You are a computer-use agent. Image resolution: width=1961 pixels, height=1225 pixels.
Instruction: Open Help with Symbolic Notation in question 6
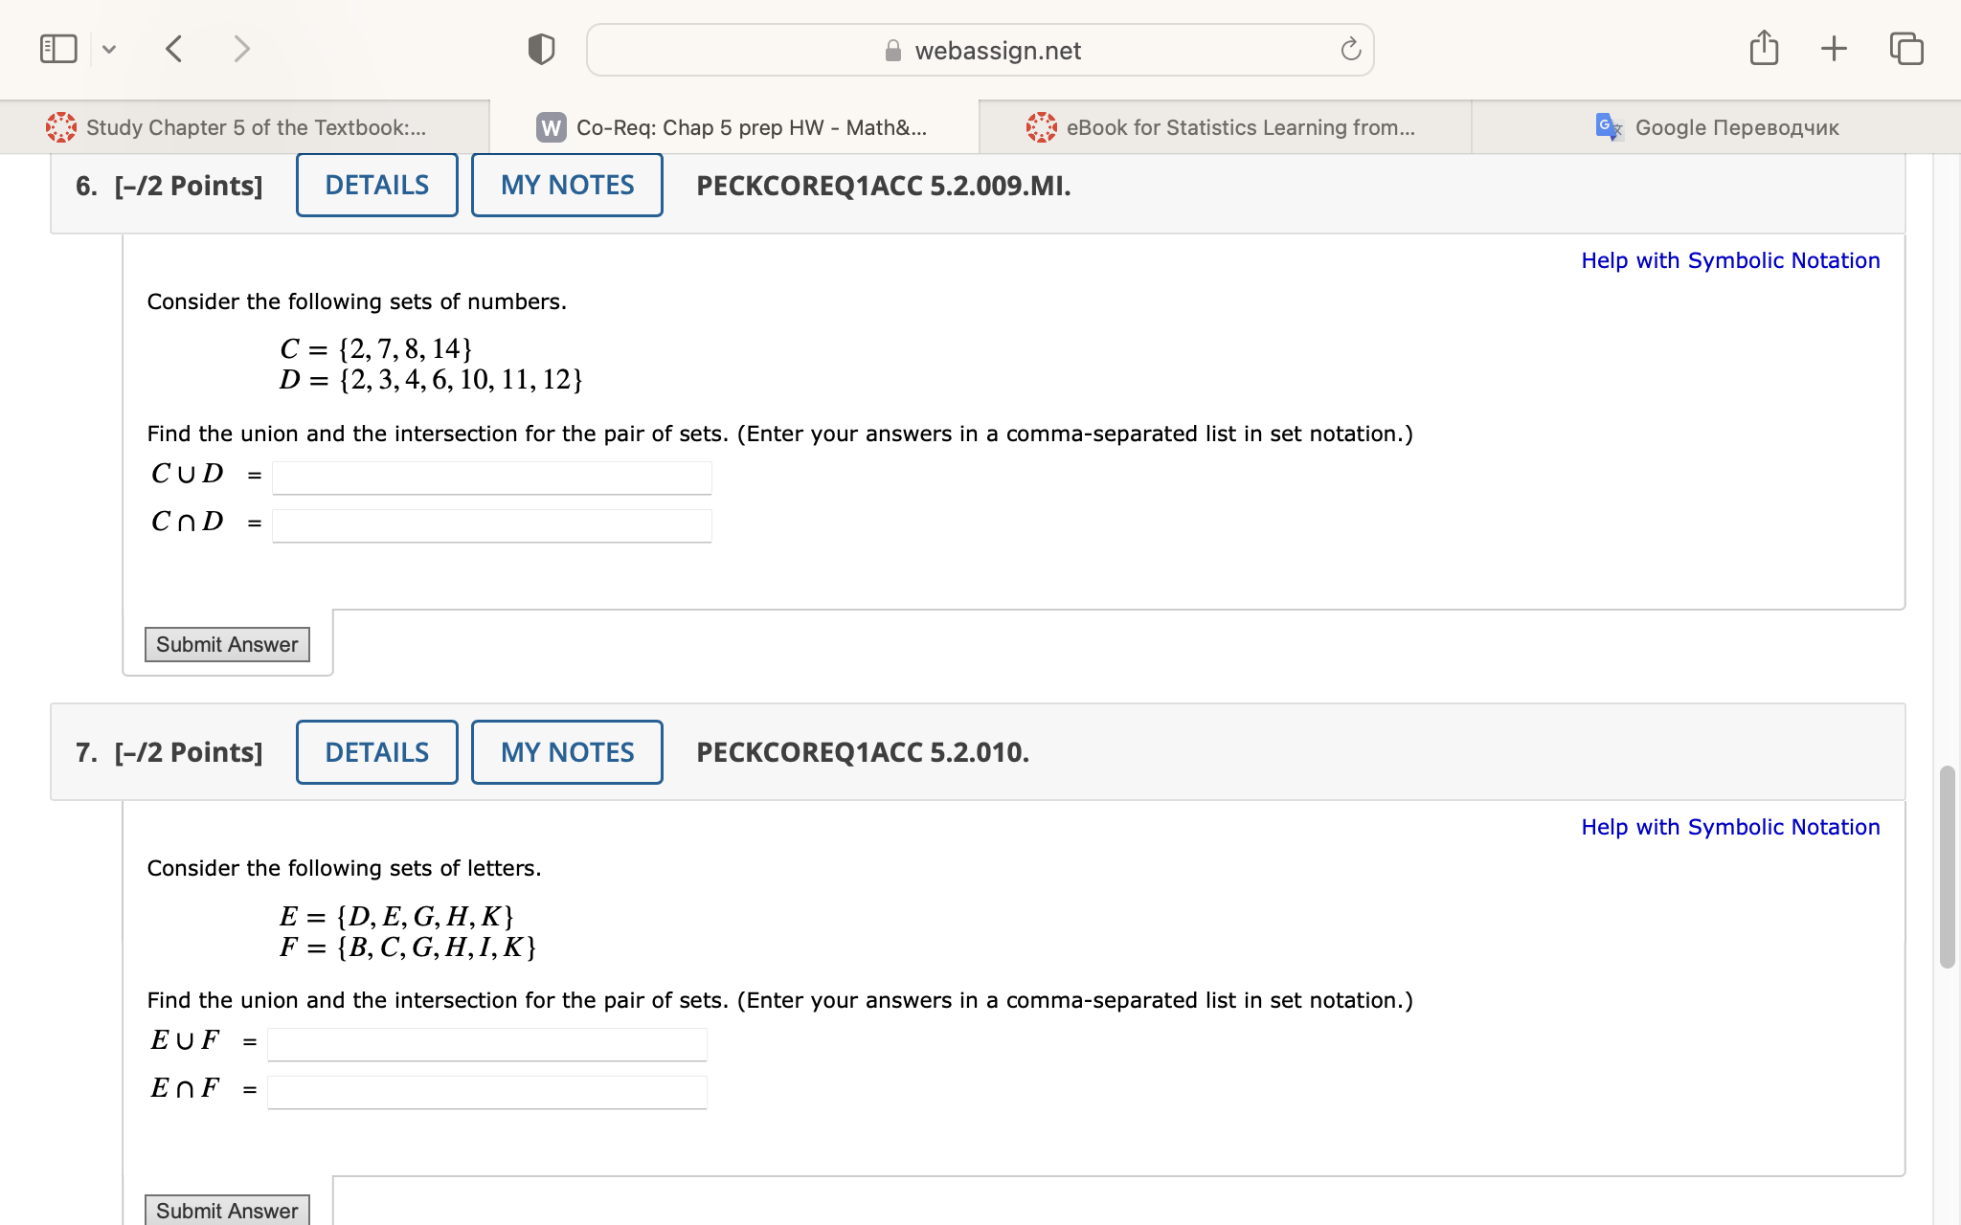click(1730, 260)
